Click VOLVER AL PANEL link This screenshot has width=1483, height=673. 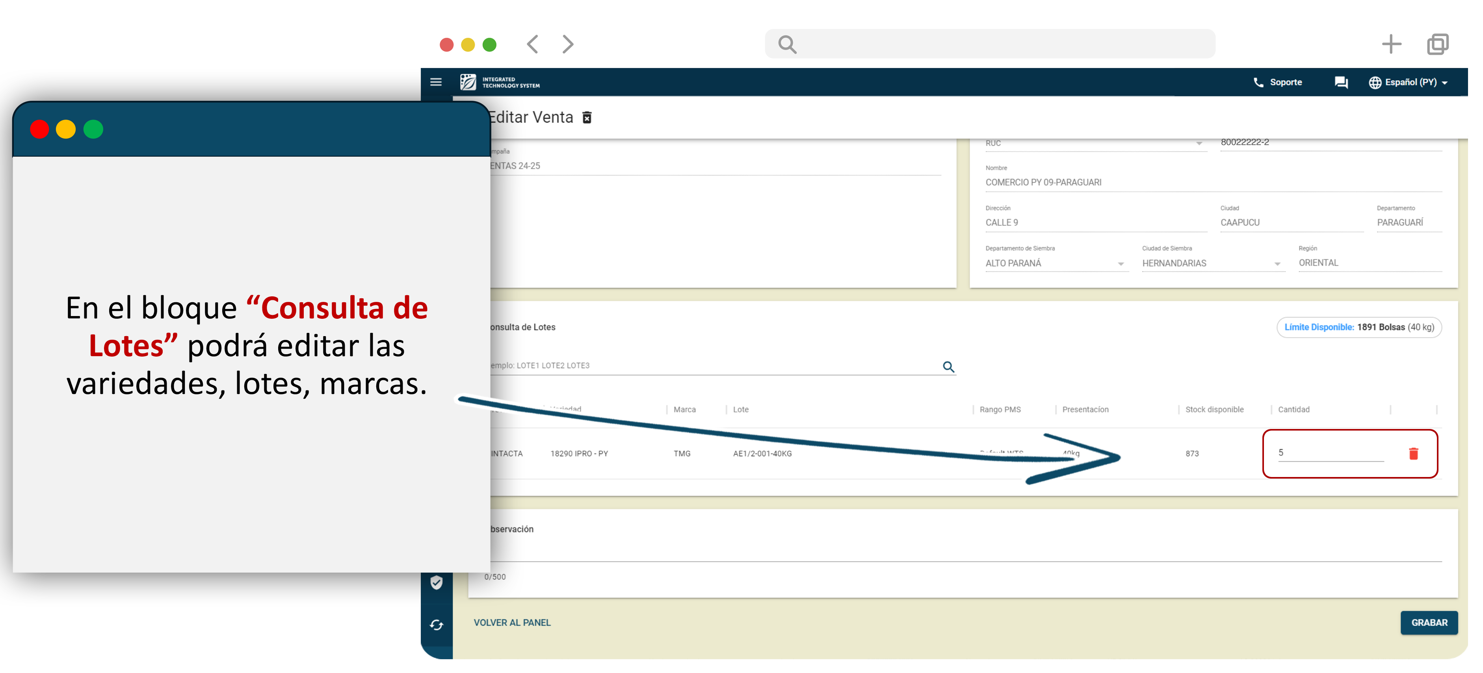(512, 623)
